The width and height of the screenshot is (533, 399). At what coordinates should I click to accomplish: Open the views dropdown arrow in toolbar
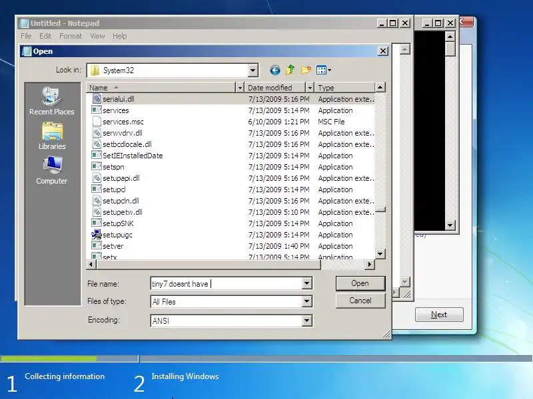[329, 70]
